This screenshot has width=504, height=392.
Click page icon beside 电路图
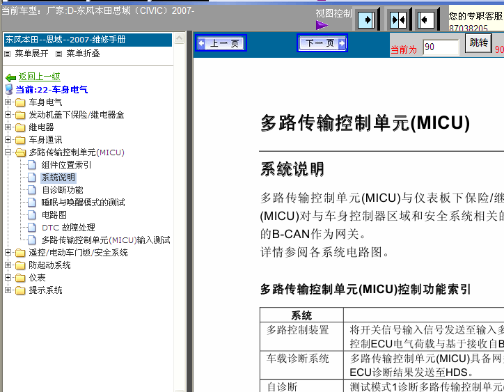click(32, 215)
